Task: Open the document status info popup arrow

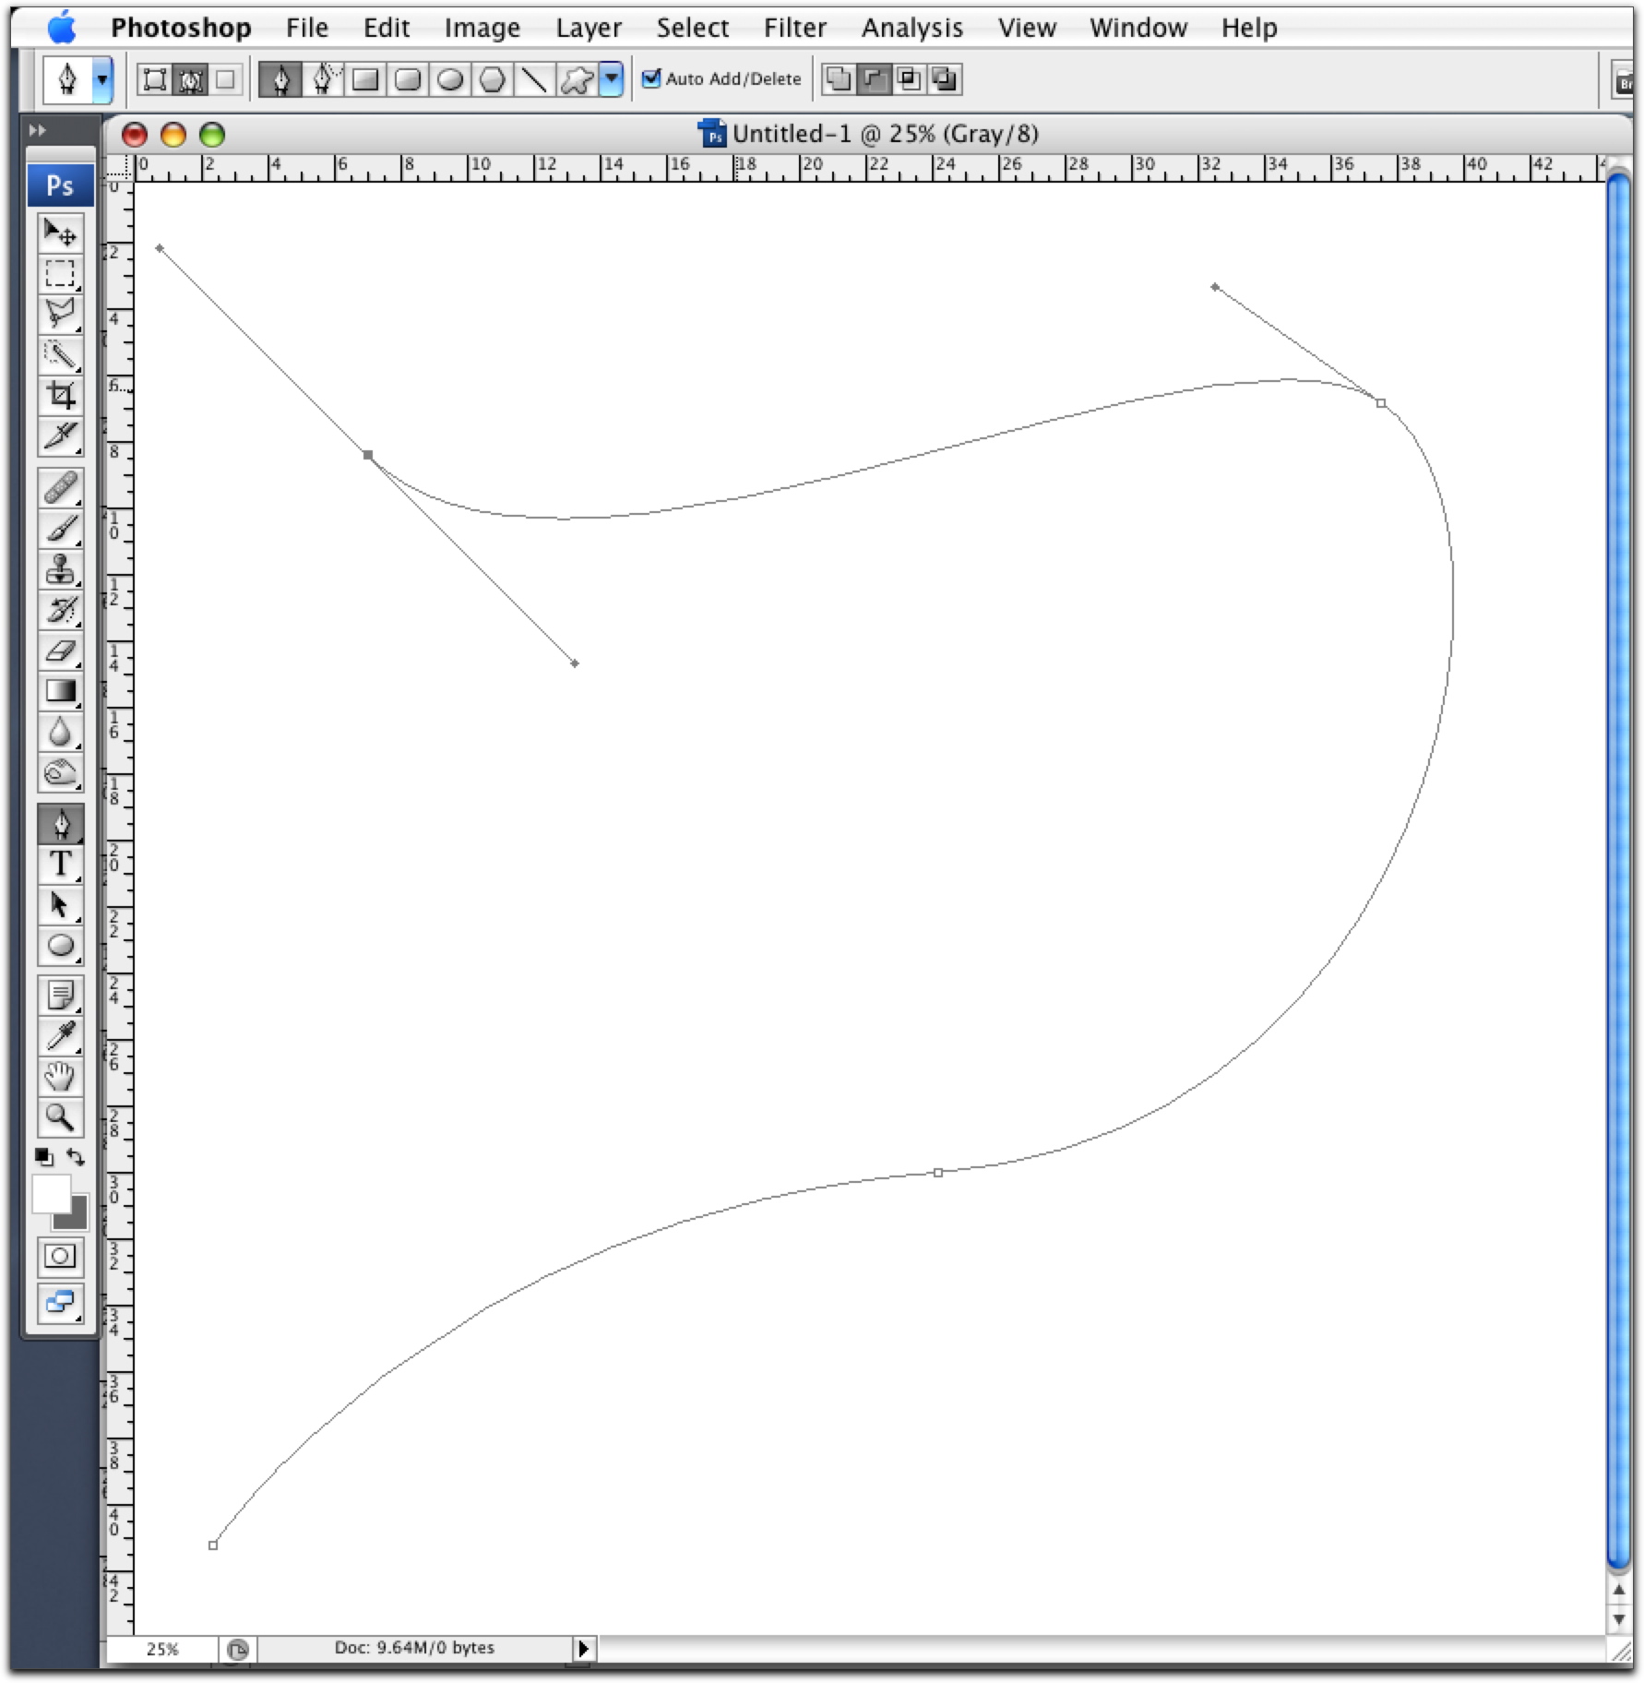Action: pyautogui.click(x=583, y=1647)
